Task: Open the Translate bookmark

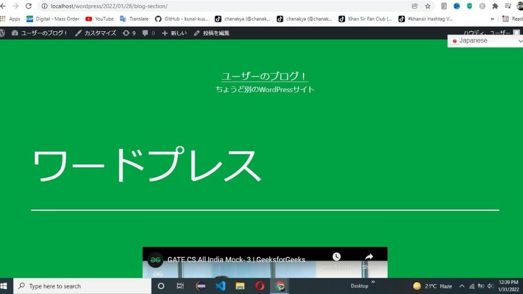Action: pyautogui.click(x=135, y=19)
